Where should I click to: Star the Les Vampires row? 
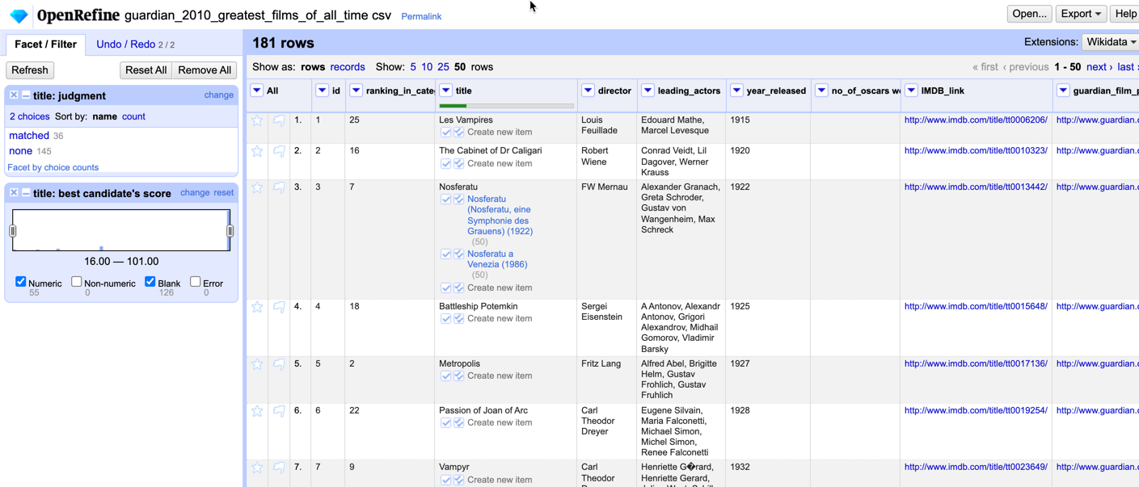point(256,120)
